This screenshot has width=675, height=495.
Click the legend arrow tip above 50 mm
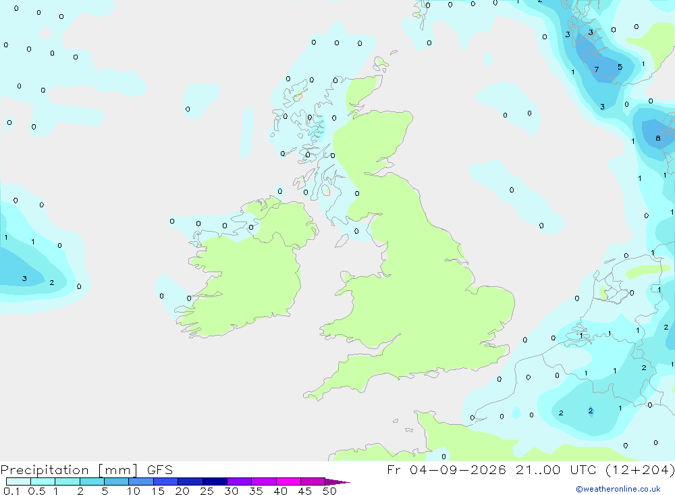point(337,482)
